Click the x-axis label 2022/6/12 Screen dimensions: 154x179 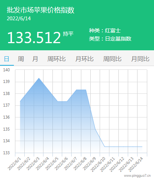click(117, 165)
